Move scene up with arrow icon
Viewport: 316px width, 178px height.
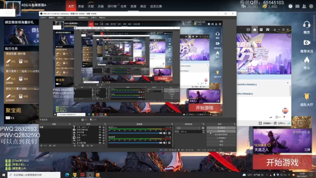(x=50, y=146)
